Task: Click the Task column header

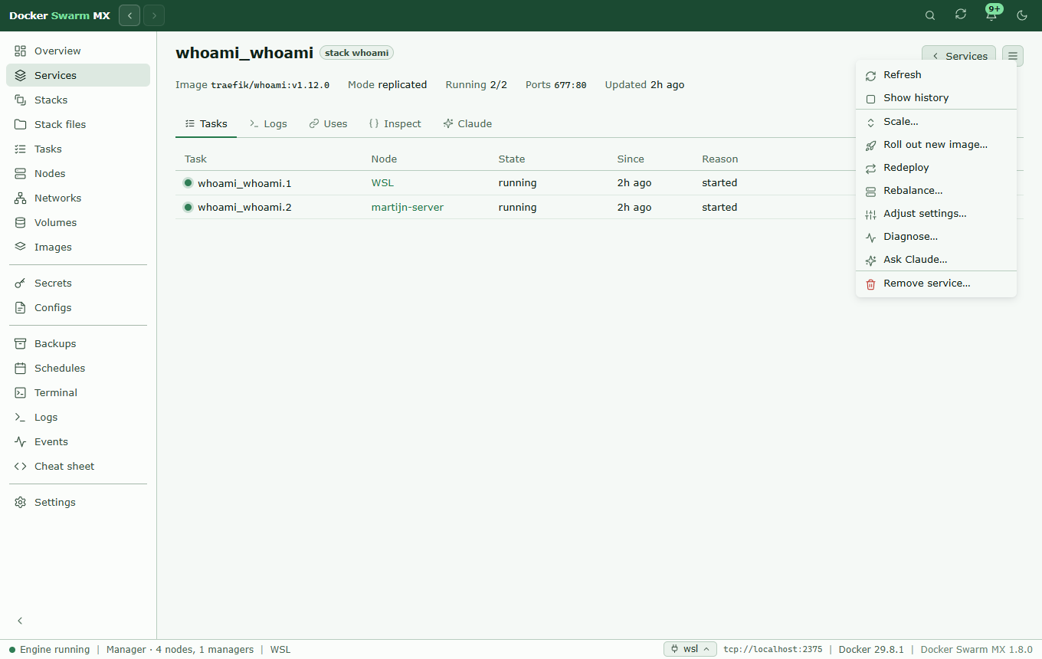Action: (x=195, y=159)
